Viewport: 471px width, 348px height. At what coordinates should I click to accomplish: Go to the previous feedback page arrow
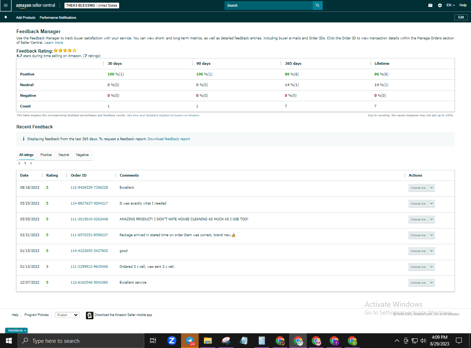(x=19, y=163)
